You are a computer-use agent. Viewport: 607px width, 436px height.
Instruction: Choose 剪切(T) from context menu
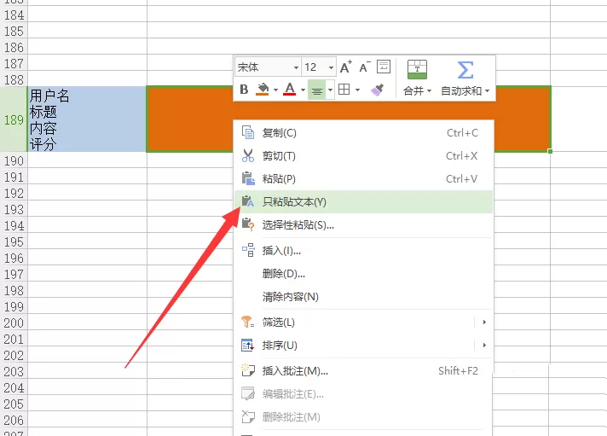point(363,156)
